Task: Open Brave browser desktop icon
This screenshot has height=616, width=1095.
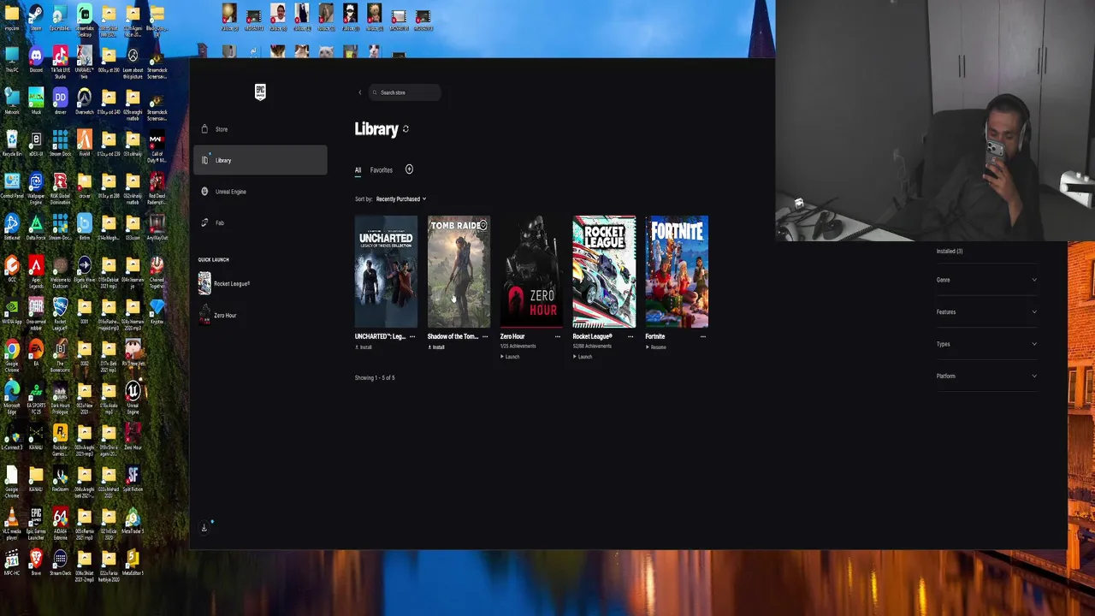Action: pos(36,562)
